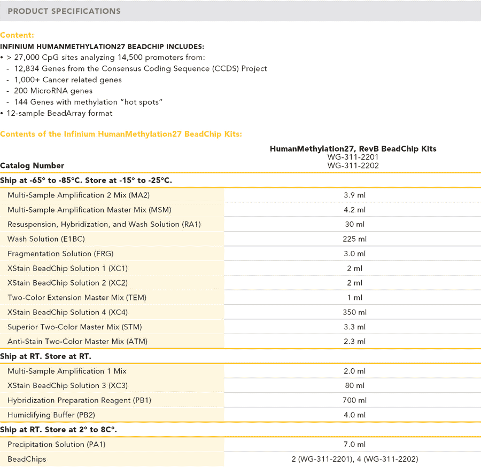The width and height of the screenshot is (481, 475).
Task: Click the '700 ml' value
Action: pos(355,400)
